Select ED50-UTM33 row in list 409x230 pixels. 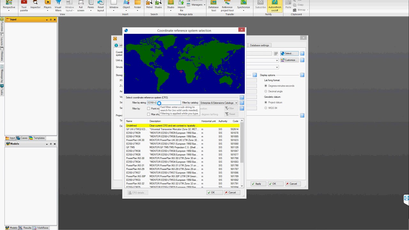[x=182, y=180]
